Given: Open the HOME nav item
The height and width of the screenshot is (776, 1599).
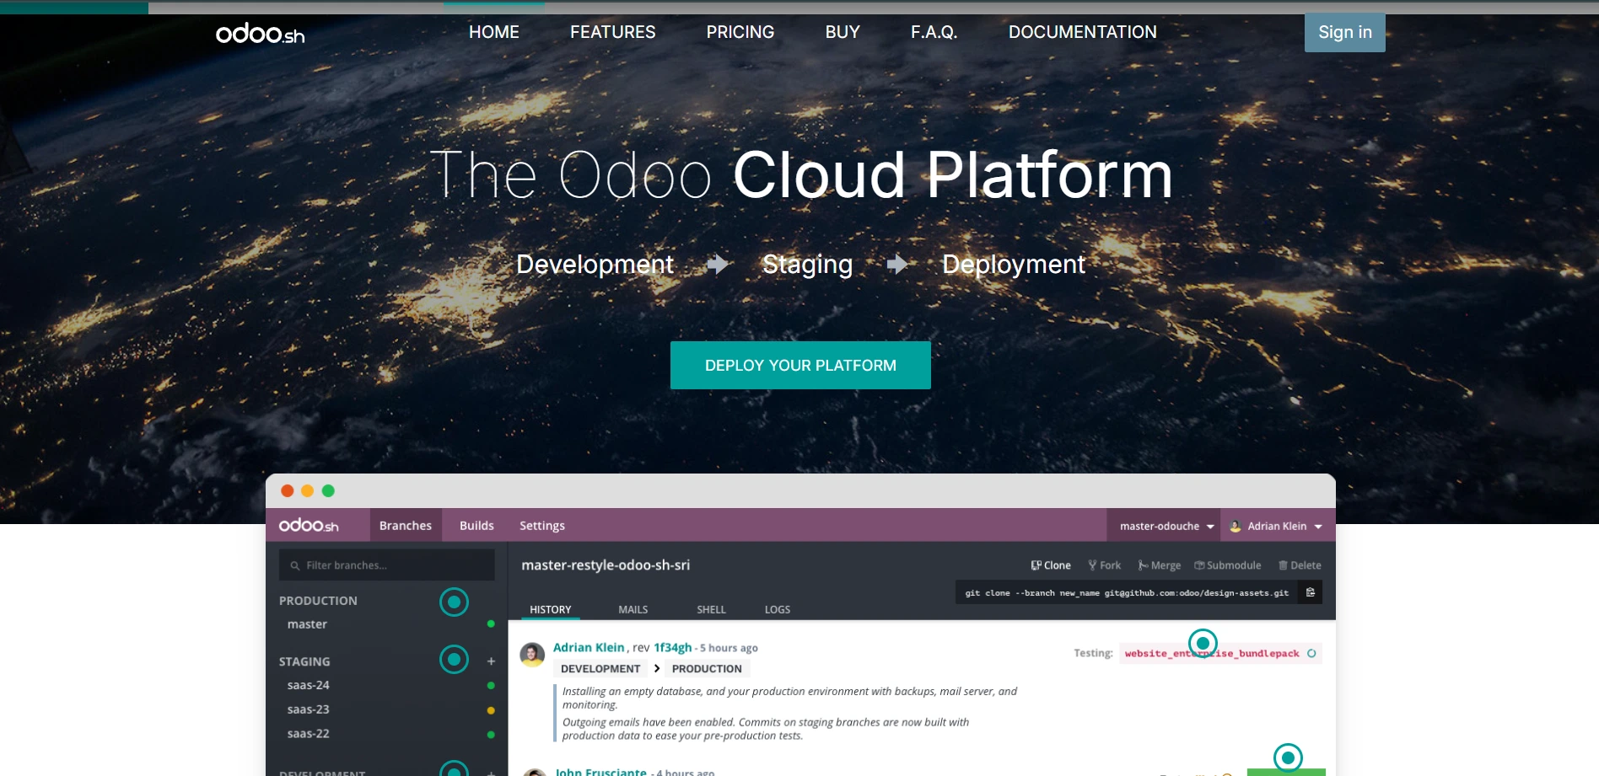Looking at the screenshot, I should [x=494, y=32].
